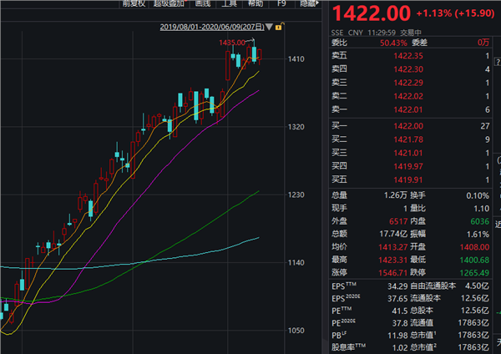Click the tall cyan candle near 1320 level
The image size is (501, 354).
196,106
